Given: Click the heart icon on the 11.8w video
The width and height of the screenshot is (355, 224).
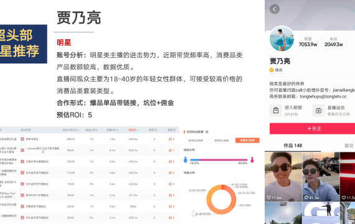Looking at the screenshot, I should 268,197.
